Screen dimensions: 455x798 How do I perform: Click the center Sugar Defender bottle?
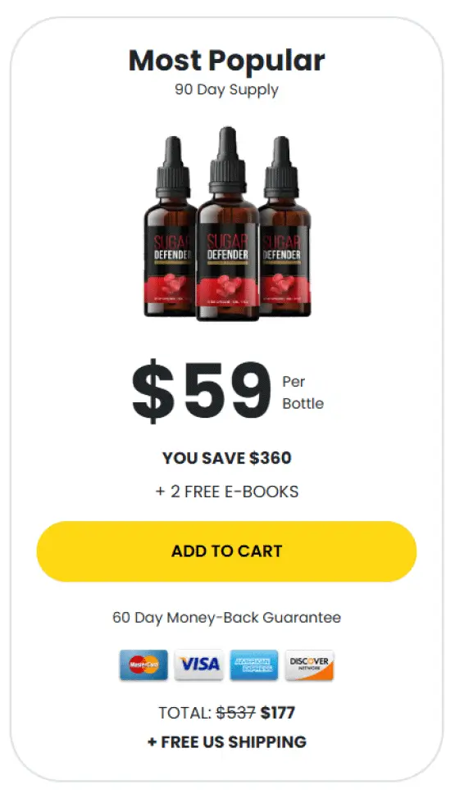(228, 224)
